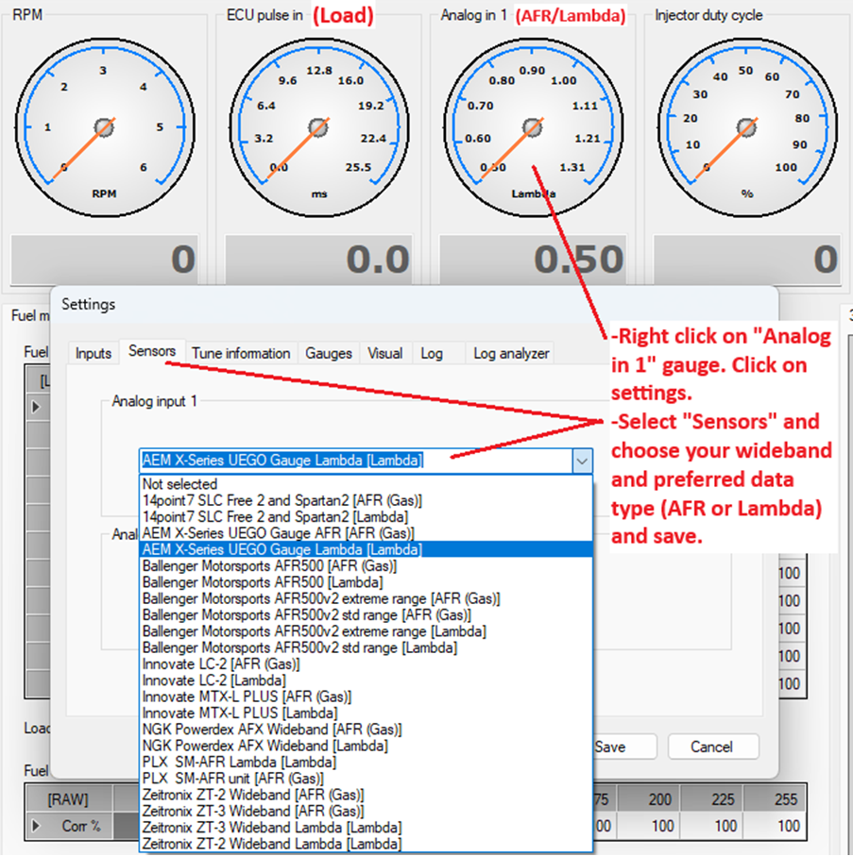Viewport: 853px width, 856px height.
Task: Open the Log tab
Action: (432, 354)
